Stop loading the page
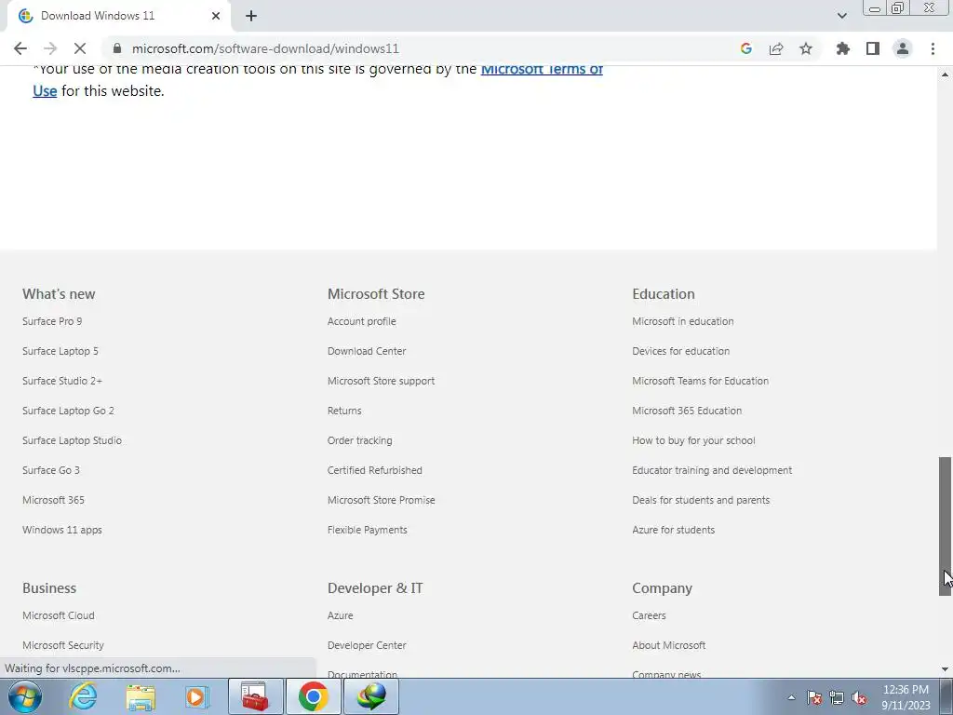Viewport: 953px width, 715px height. pyautogui.click(x=80, y=48)
